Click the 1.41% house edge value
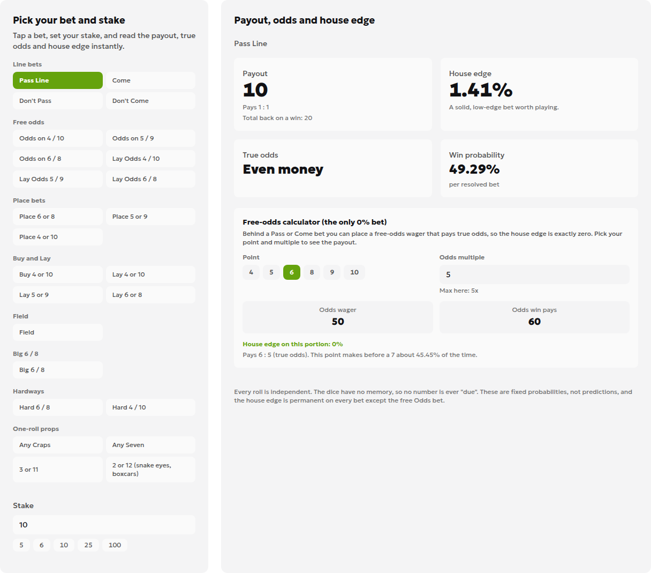Screen dimensions: 651x573 [x=481, y=90]
